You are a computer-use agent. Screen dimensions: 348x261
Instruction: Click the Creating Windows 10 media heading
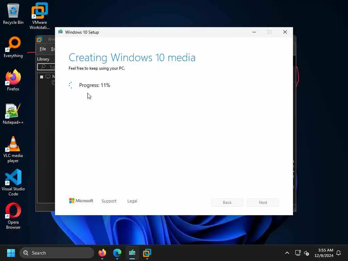coord(132,57)
